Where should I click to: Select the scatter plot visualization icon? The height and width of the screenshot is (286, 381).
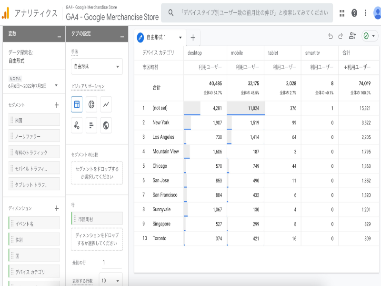point(77,125)
